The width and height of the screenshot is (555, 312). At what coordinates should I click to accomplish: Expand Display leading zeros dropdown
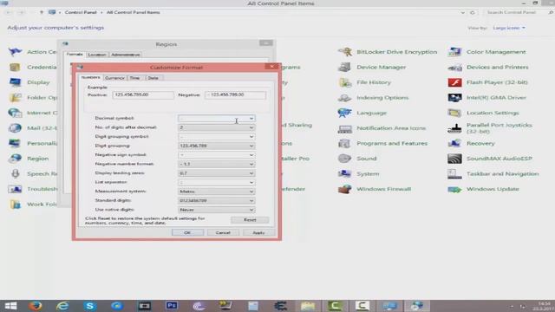pyautogui.click(x=251, y=173)
